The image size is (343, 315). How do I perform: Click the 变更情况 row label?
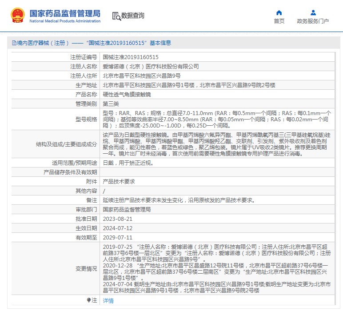[x=86, y=269]
